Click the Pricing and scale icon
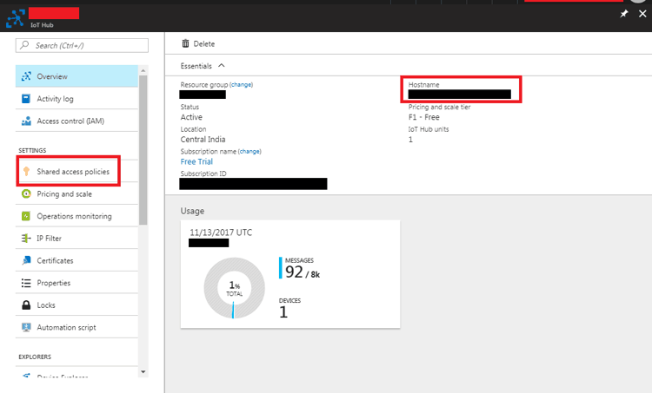This screenshot has height=393, width=652. [x=26, y=194]
